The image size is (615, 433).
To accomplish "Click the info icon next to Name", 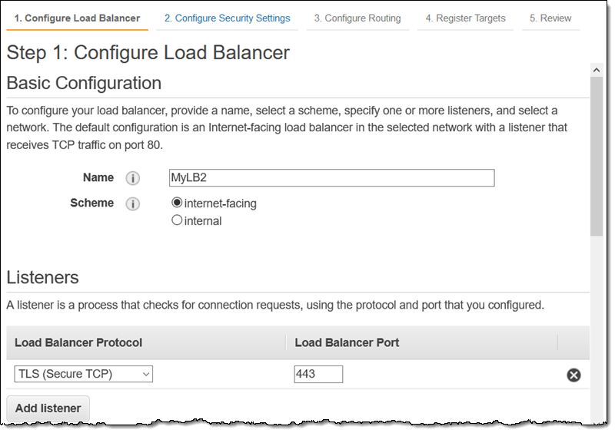I will point(132,178).
